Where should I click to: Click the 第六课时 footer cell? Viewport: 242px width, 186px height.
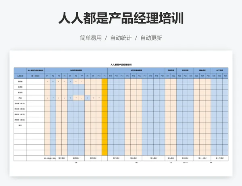pos(116,158)
